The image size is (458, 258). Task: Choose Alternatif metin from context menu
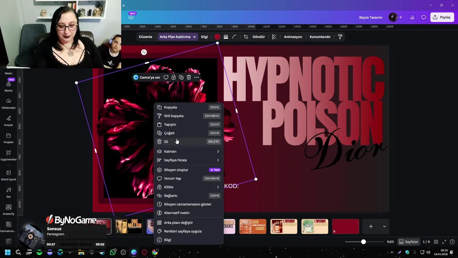(189, 213)
